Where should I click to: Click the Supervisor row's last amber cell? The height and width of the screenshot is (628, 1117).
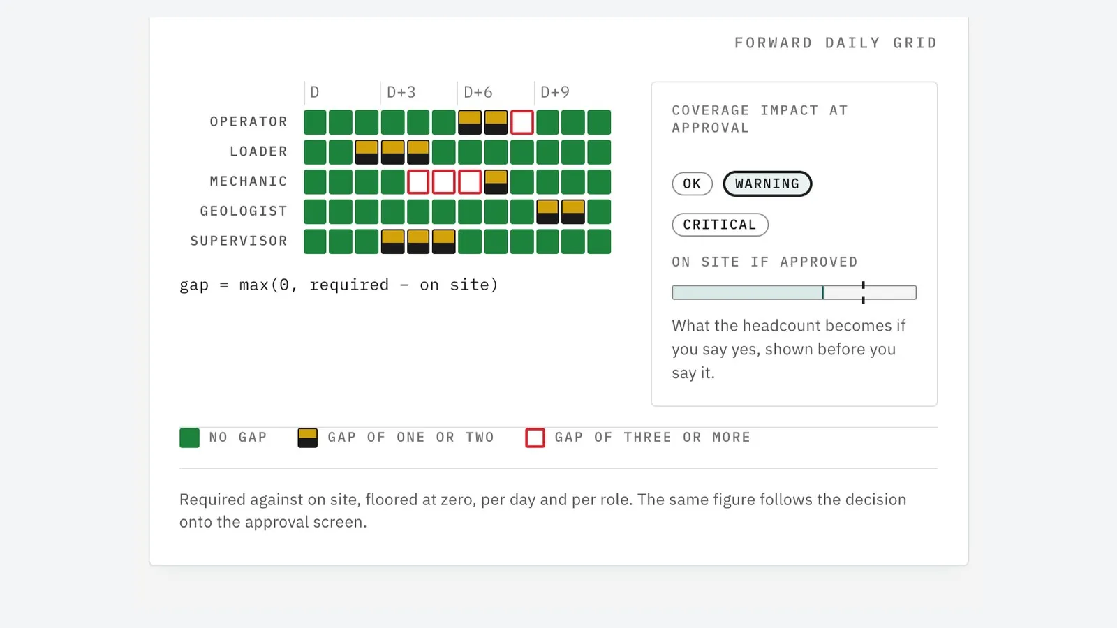click(444, 241)
